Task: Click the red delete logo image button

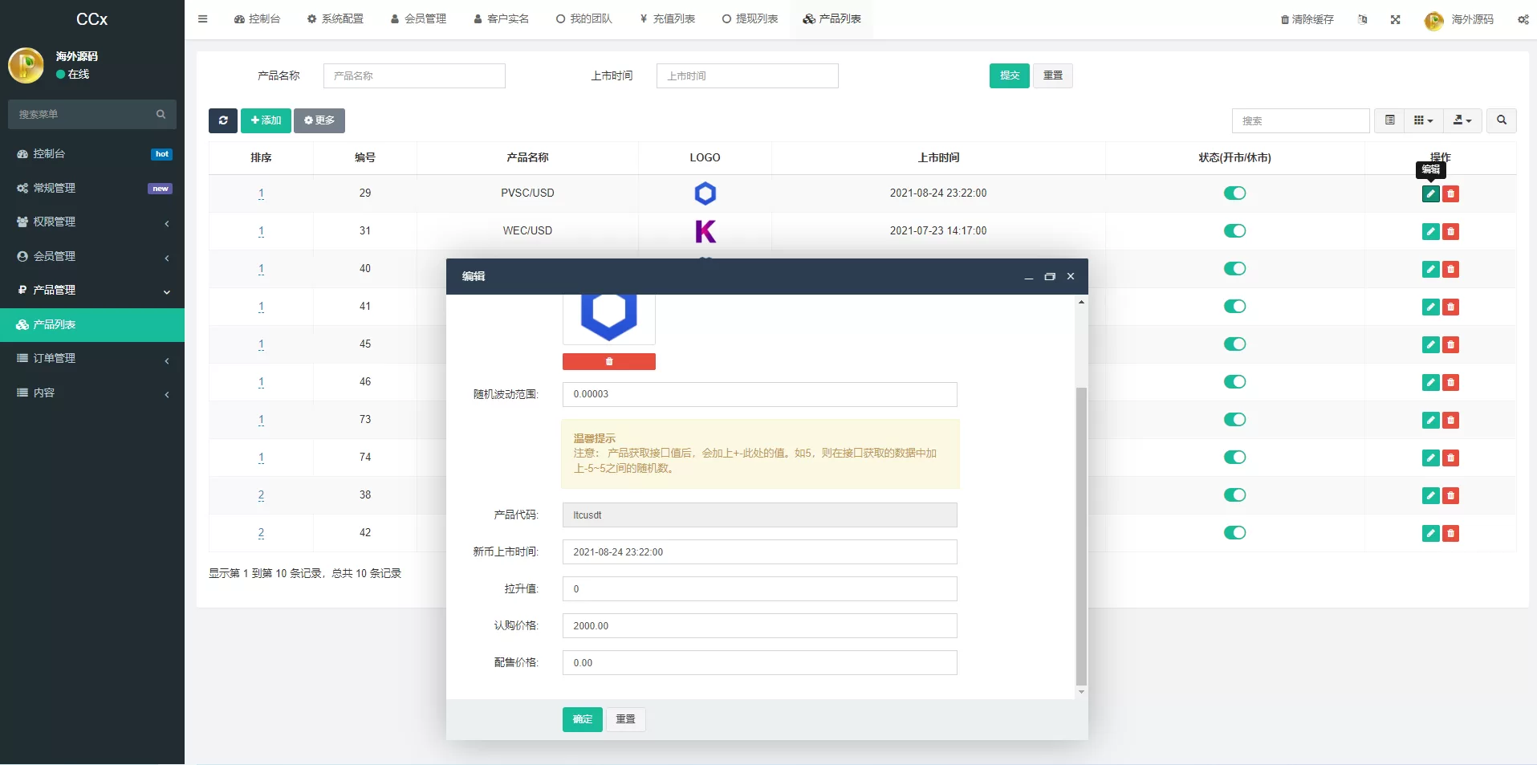Action: click(608, 362)
